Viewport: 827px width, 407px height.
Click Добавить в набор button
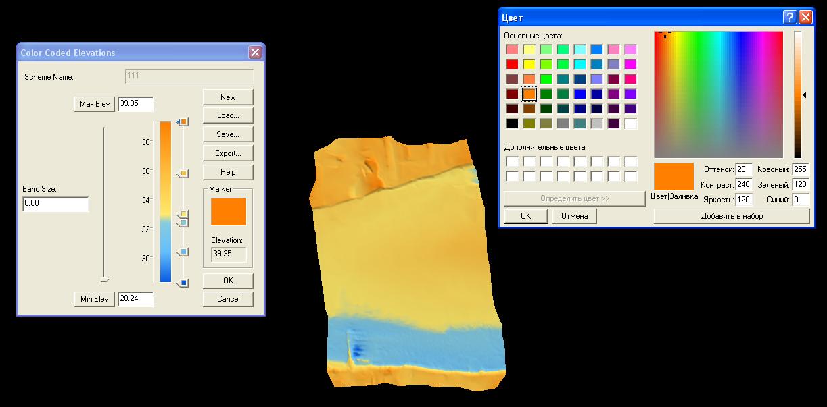coord(732,216)
